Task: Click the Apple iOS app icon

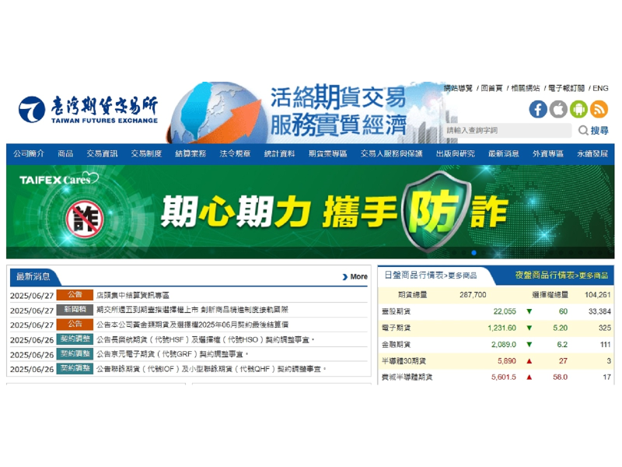Action: pos(558,109)
